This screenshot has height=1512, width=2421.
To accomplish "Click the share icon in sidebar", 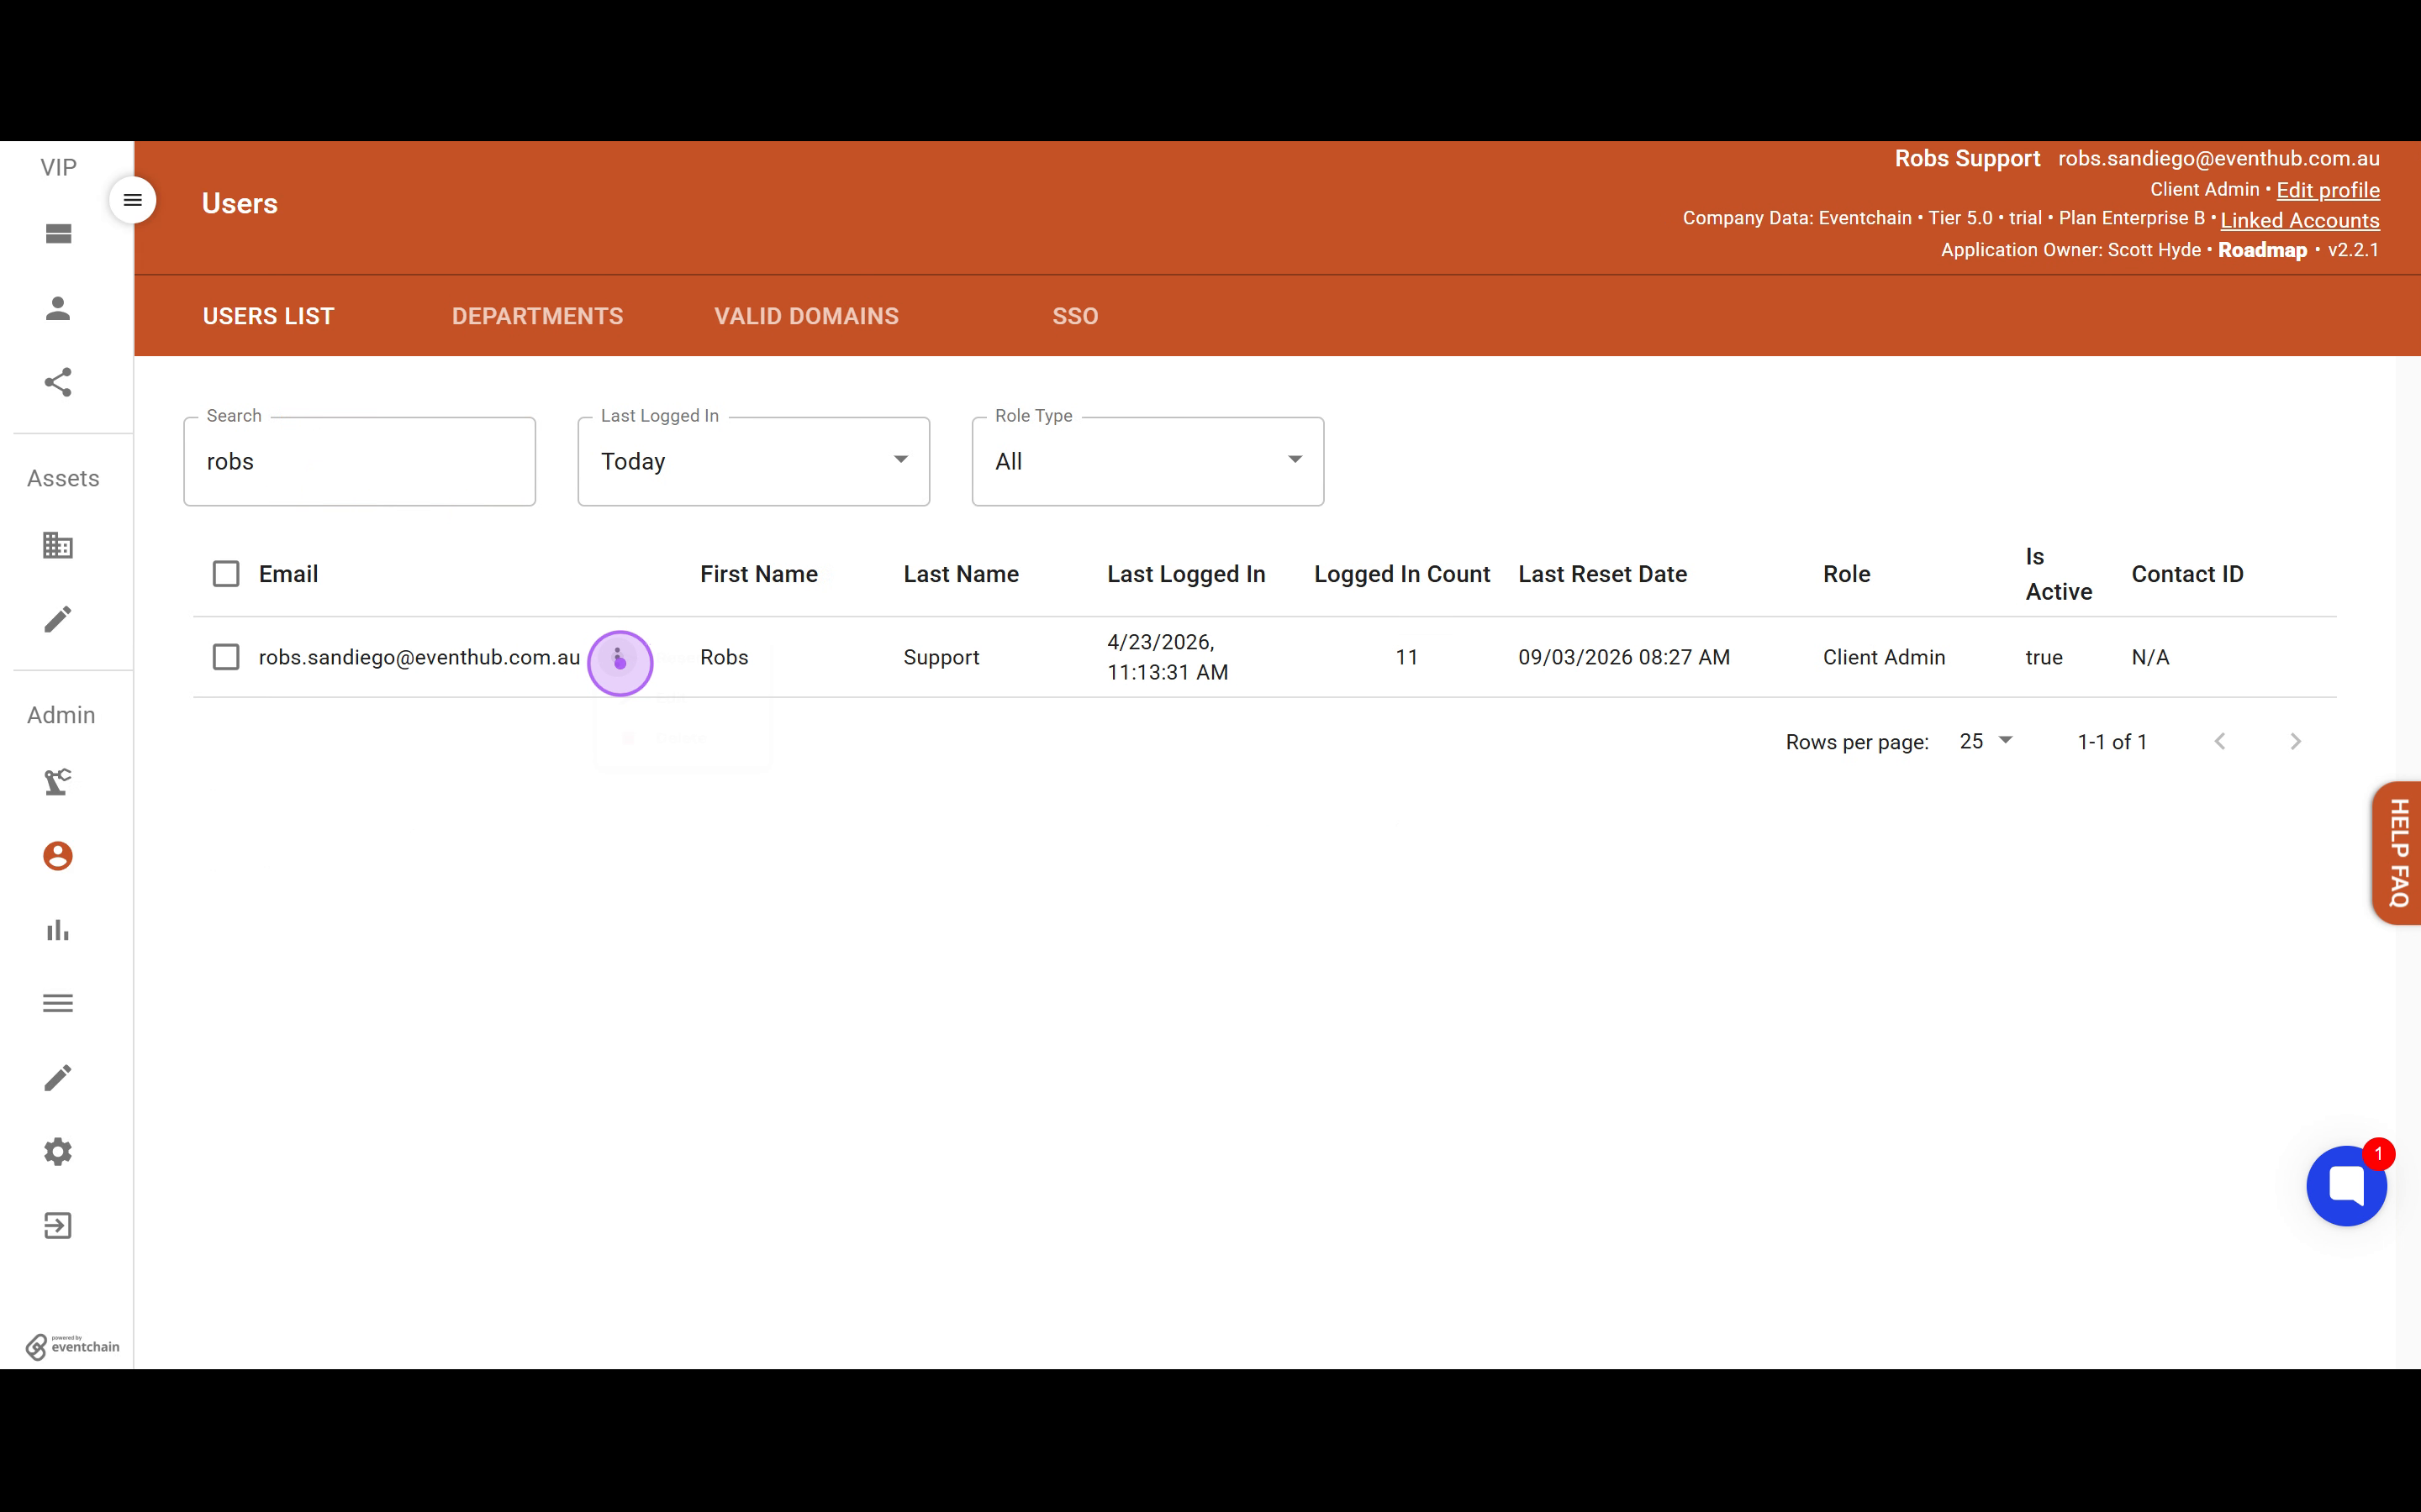I will click(x=58, y=382).
